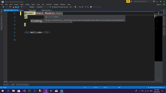Image resolution: width=166 pixels, height=93 pixels.
Task: Click the ENG input language indicator
Action: (x=151, y=91)
